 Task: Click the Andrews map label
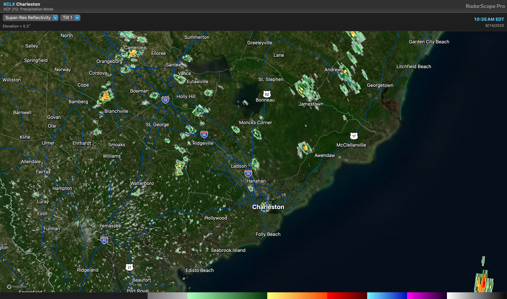click(334, 70)
